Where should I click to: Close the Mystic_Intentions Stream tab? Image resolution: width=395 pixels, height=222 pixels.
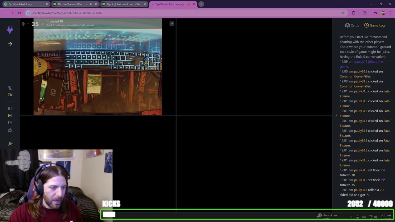click(145, 4)
